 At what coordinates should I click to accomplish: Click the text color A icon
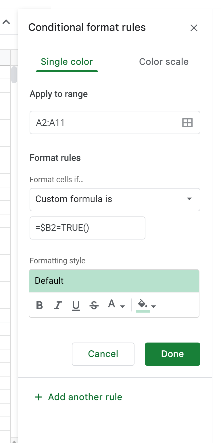112,304
